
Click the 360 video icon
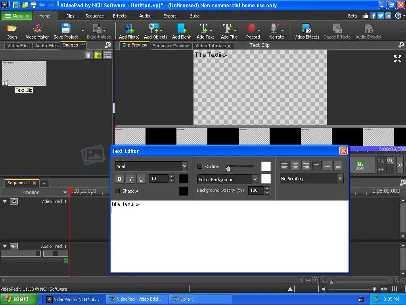coord(359,166)
